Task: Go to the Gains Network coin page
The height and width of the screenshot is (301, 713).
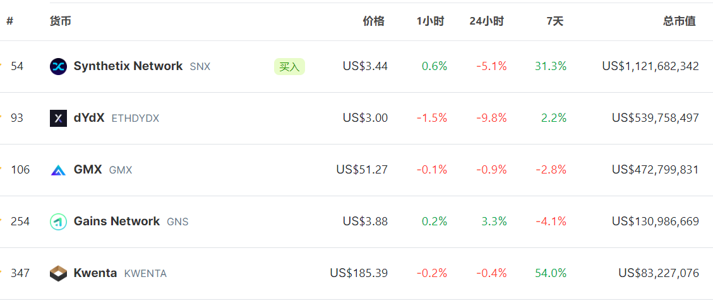Action: tap(117, 221)
